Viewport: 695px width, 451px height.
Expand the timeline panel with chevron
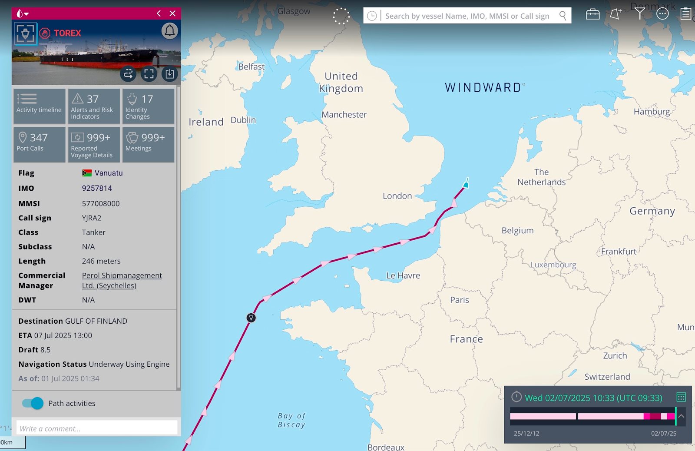(681, 416)
